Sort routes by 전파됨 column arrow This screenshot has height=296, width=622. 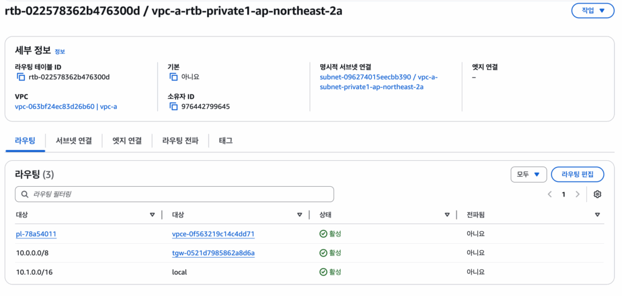(598, 215)
